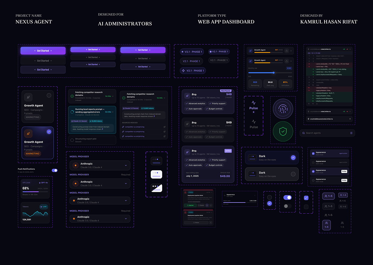This screenshot has width=373, height=265.
Task: Open the Appearance tokens-used card arrow
Action: point(255,196)
